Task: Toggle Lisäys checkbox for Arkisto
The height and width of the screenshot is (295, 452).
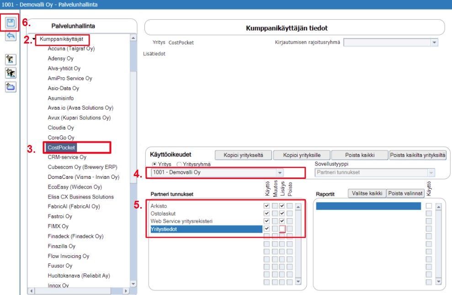Action: coord(282,206)
